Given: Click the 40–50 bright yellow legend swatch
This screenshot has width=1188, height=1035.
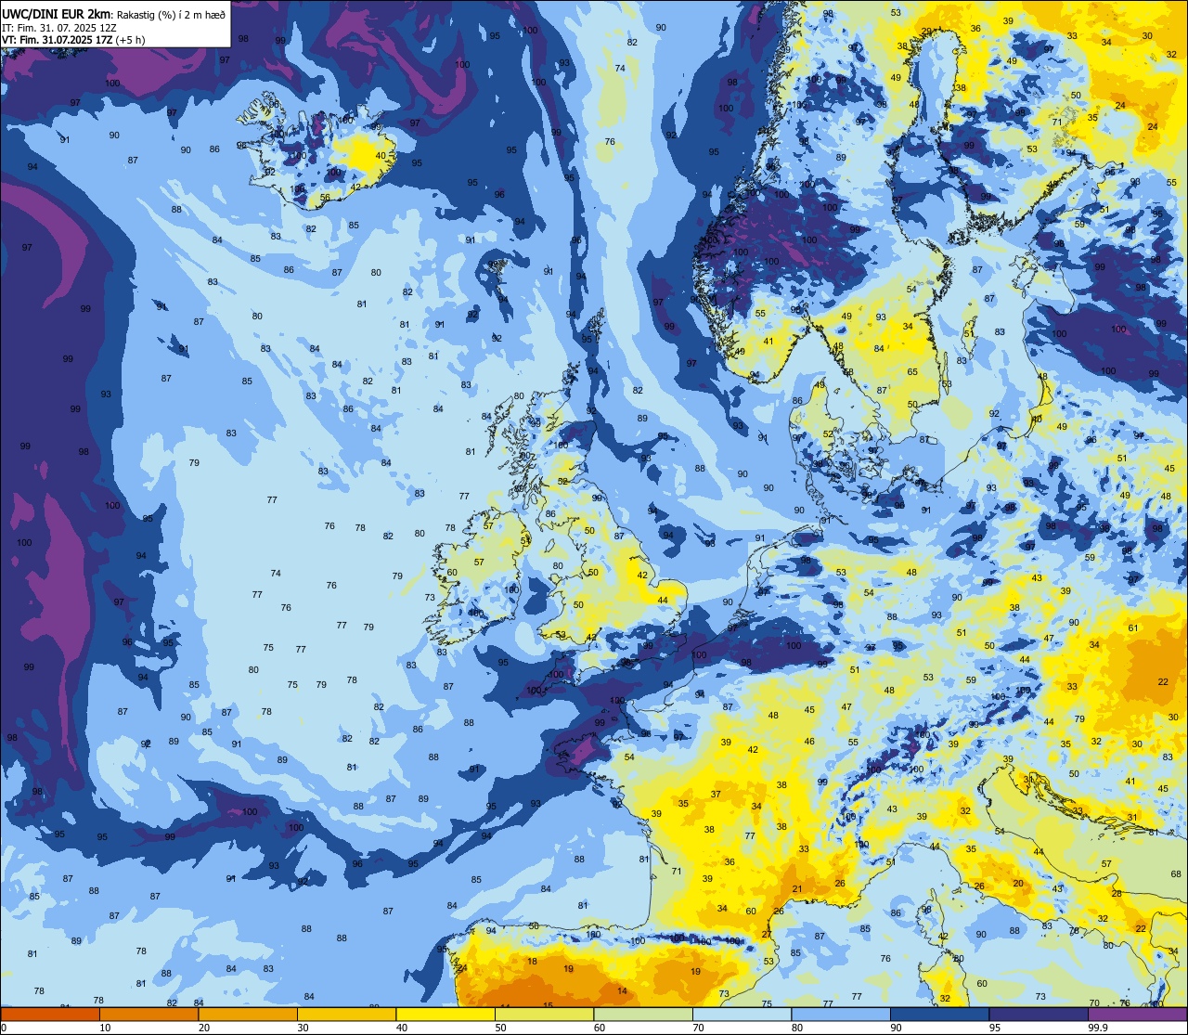Looking at the screenshot, I should 445,1014.
